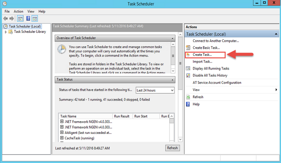Screen dimensions: 281x163
Task: Click the Create Task icon
Action: point(188,55)
